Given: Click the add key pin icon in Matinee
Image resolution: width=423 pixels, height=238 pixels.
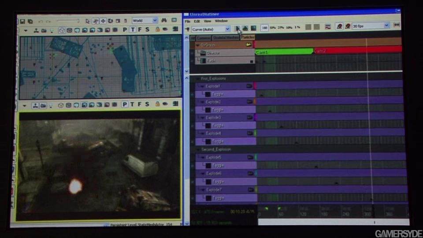Looking at the screenshot, I should (x=188, y=29).
